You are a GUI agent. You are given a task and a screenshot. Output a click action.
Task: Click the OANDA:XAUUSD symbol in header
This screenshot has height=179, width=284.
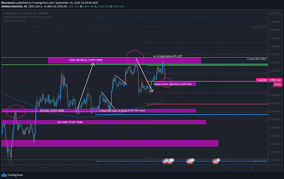point(12,6)
